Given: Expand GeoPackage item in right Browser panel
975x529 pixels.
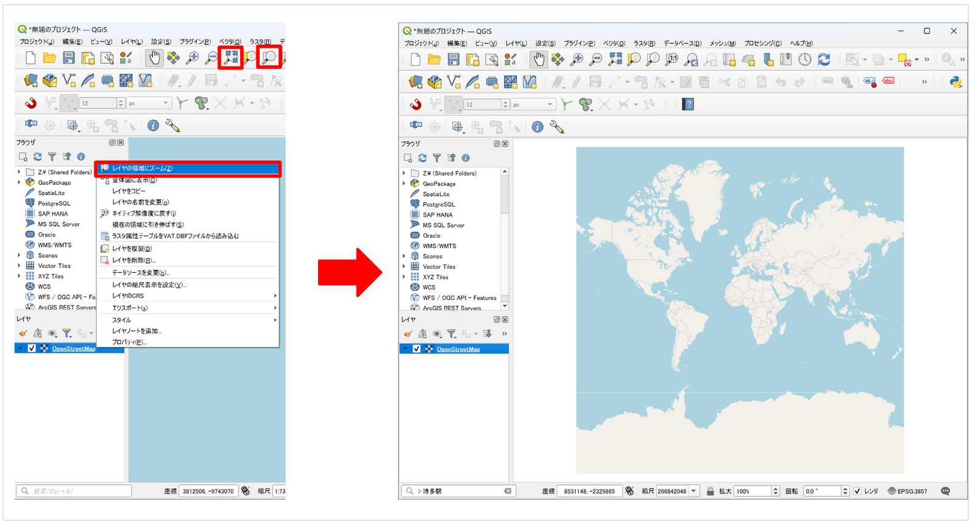Looking at the screenshot, I should [404, 183].
